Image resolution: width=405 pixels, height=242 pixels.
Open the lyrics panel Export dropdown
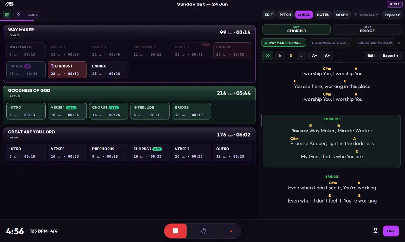click(x=390, y=55)
